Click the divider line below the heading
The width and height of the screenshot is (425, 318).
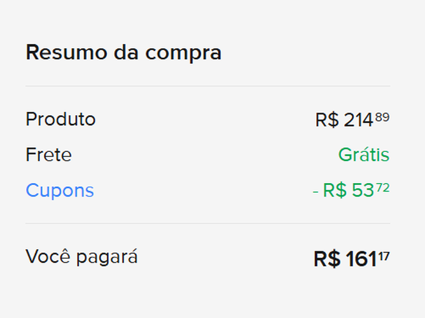click(207, 86)
